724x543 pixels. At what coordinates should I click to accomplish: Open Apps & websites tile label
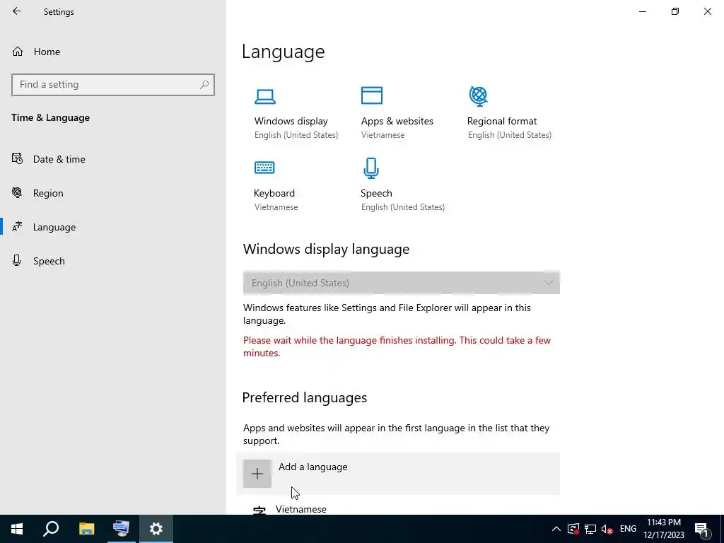397,121
